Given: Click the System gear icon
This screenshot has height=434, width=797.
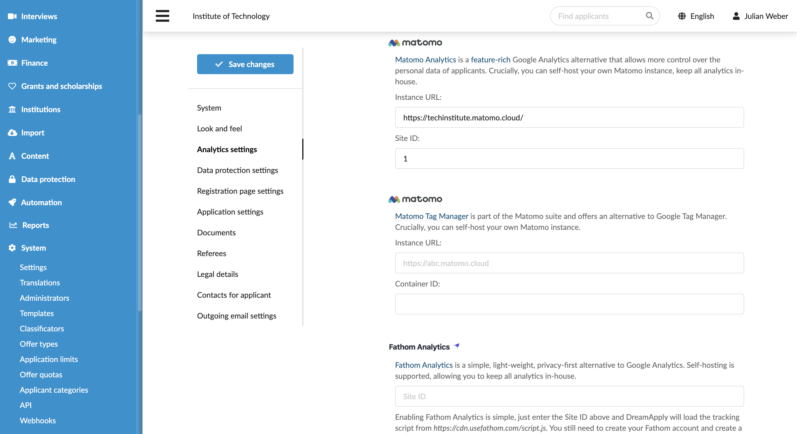Looking at the screenshot, I should point(12,248).
